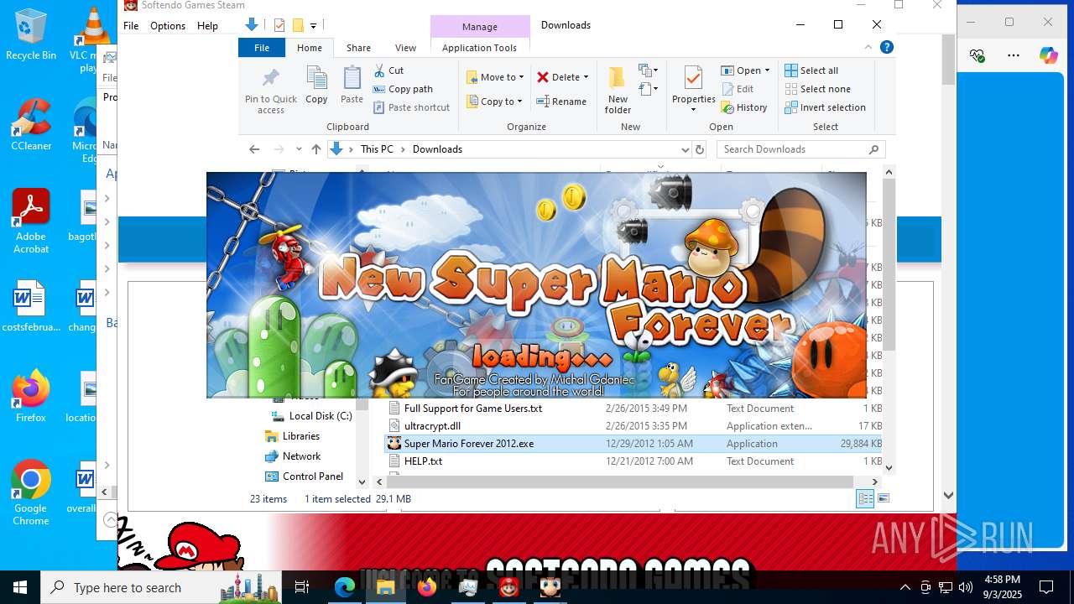Click Edit in the Open group
The height and width of the screenshot is (604, 1074).
[x=738, y=89]
